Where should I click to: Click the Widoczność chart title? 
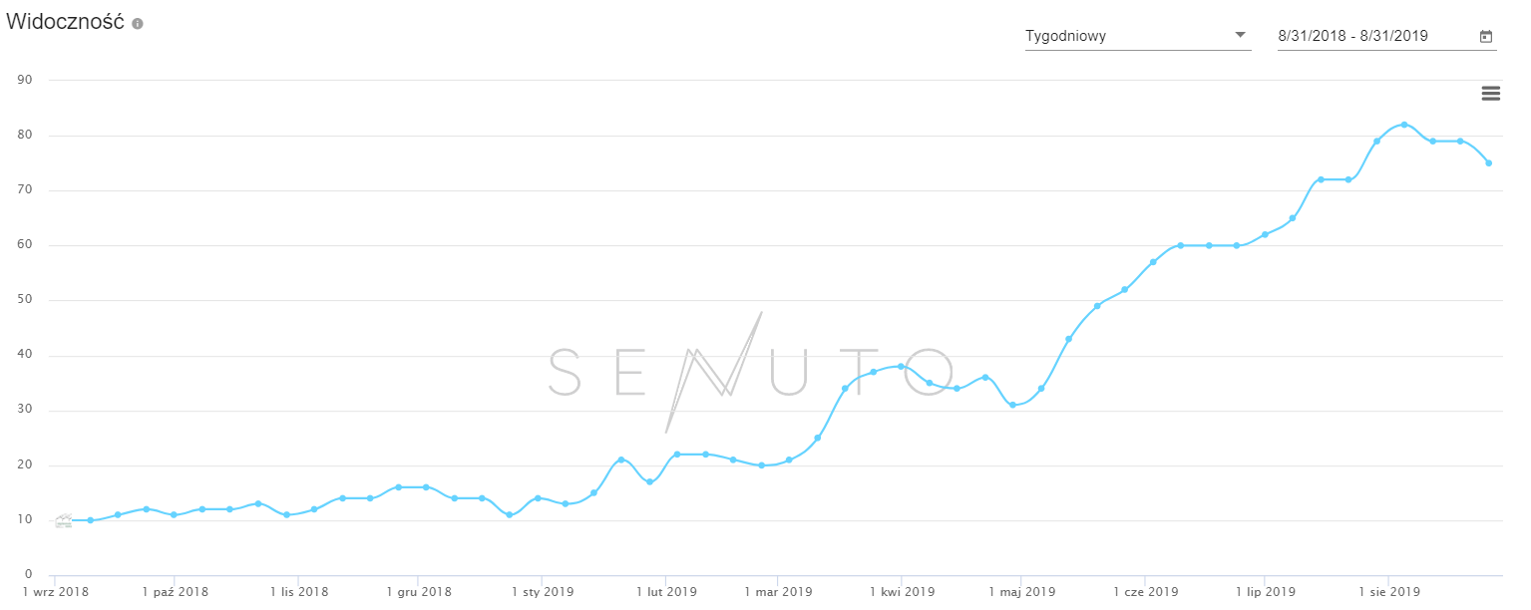[66, 23]
